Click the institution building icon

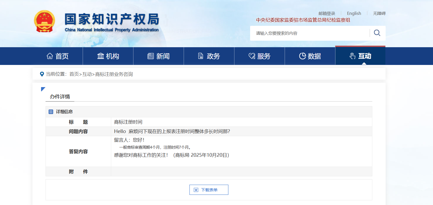tap(100, 56)
